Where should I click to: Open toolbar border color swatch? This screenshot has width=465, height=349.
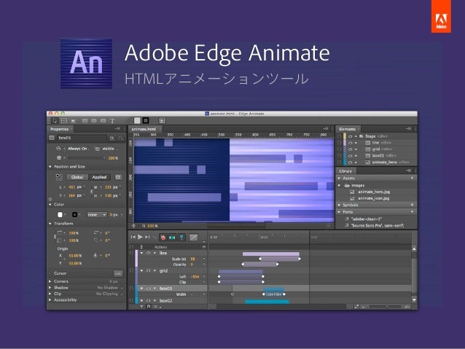pyautogui.click(x=146, y=120)
